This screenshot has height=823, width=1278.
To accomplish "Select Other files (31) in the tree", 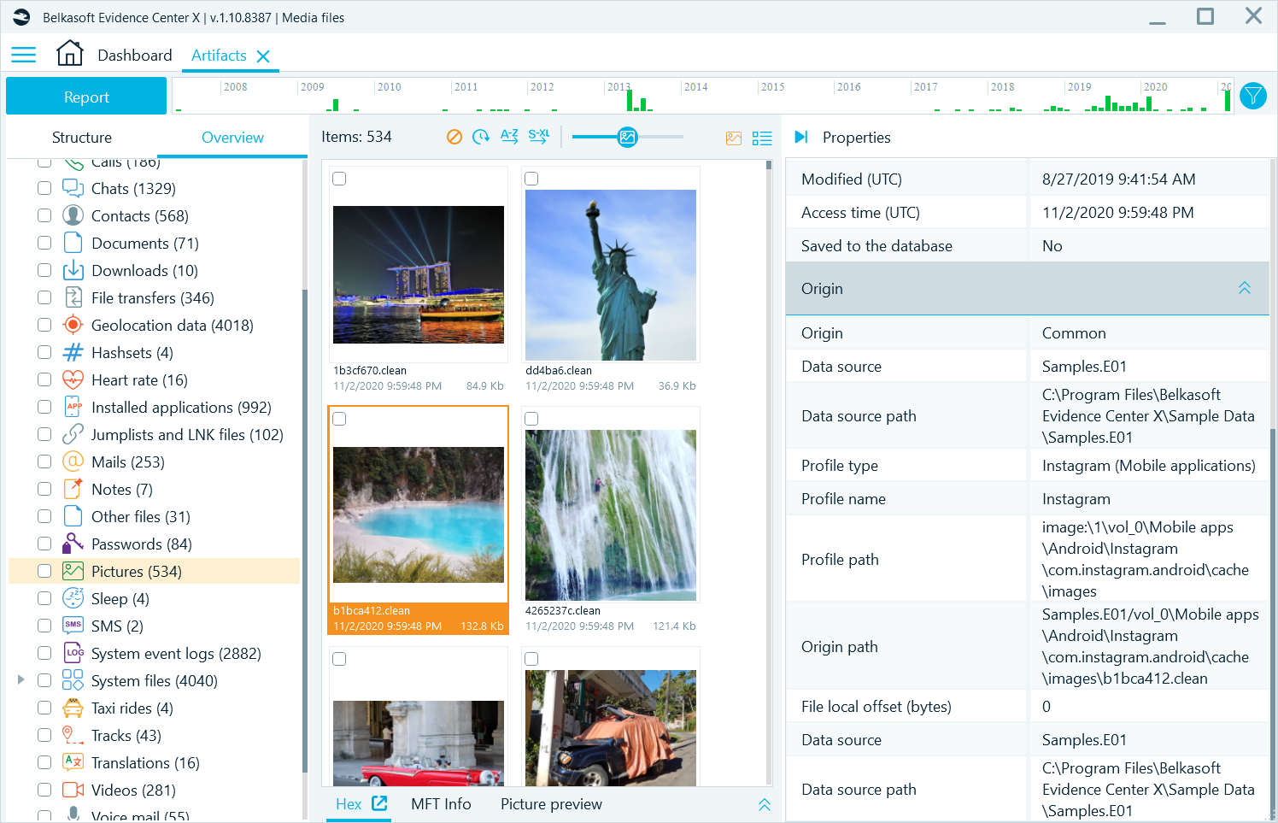I will tap(141, 517).
